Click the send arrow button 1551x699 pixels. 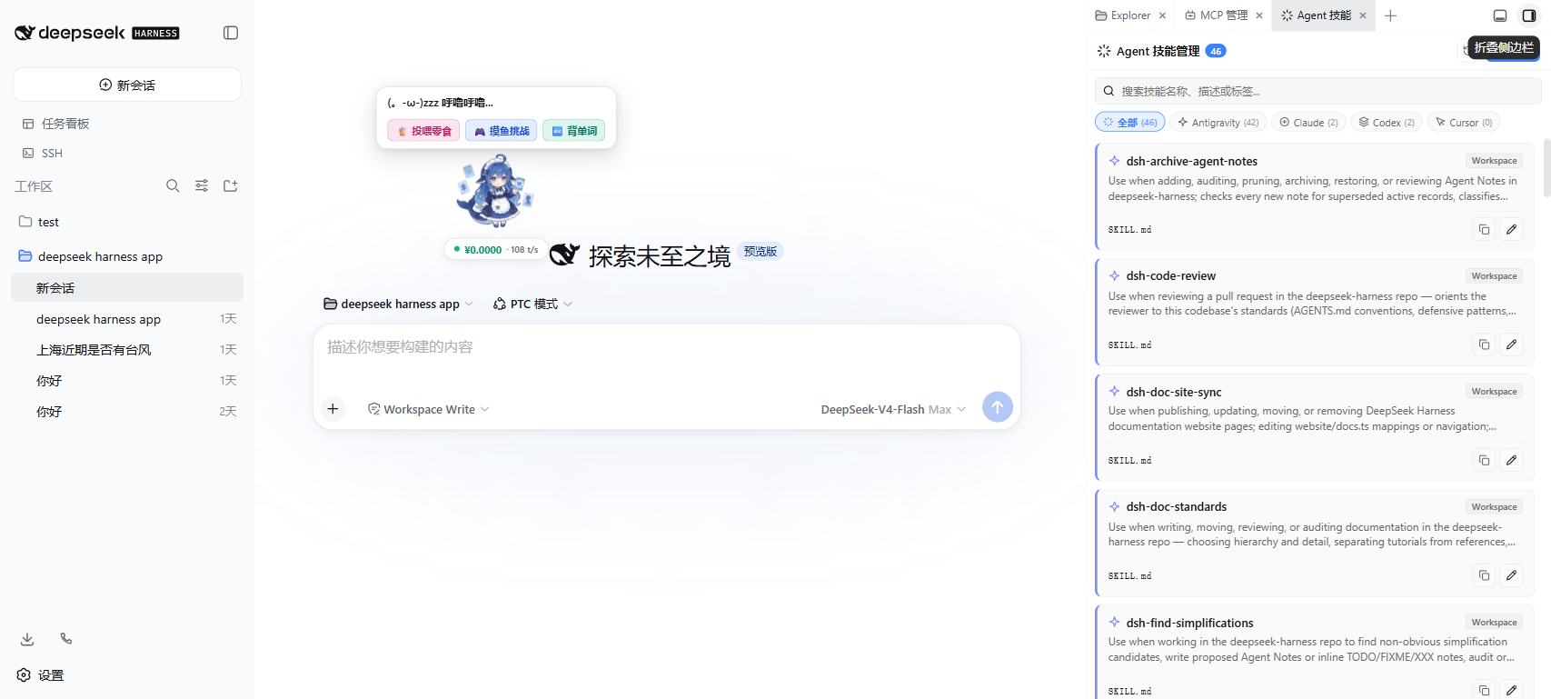point(998,407)
